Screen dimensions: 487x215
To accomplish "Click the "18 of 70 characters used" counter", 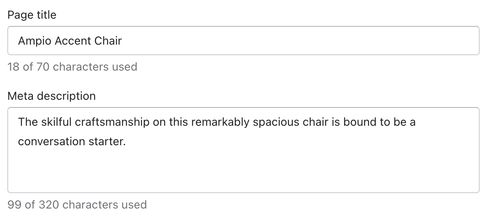I will coord(72,67).
